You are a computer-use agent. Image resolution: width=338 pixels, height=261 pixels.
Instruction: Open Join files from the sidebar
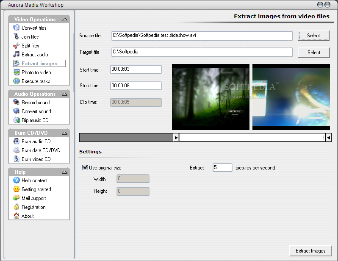(30, 37)
